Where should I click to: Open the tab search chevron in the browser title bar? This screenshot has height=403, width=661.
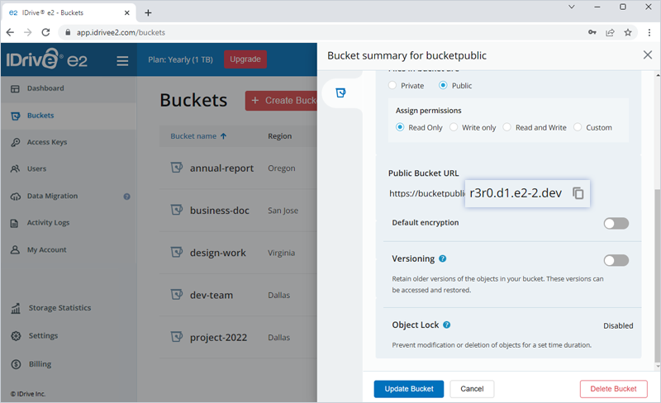coord(572,7)
